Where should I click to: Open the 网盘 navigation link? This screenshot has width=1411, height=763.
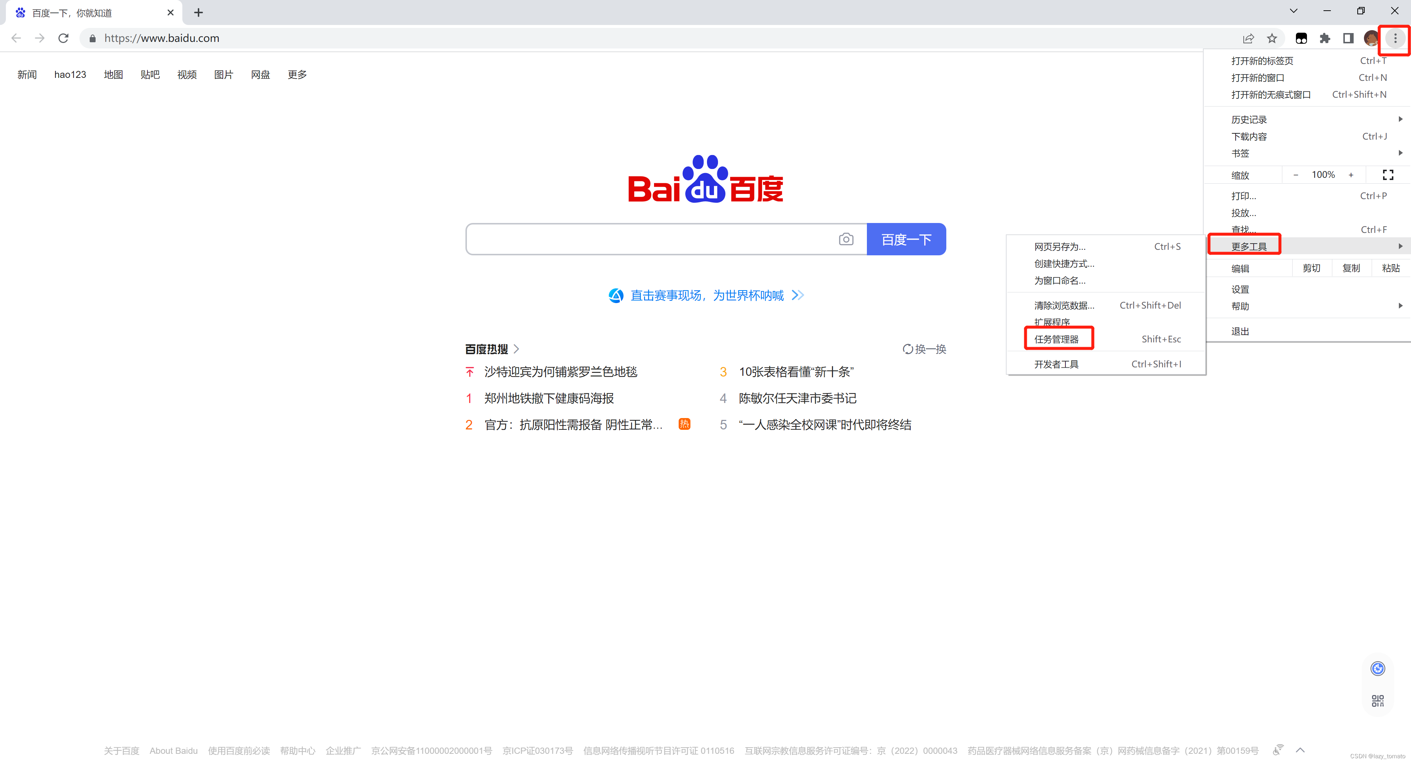pos(260,75)
